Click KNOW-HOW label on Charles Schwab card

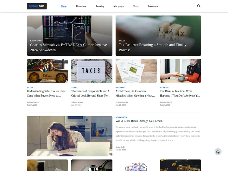[x=36, y=41]
